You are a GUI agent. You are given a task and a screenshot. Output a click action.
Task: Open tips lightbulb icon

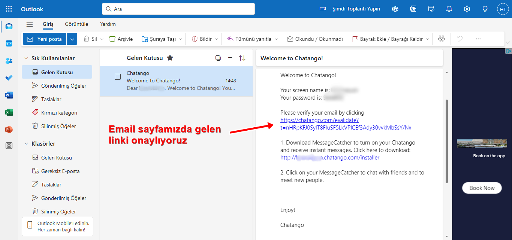[x=485, y=9]
